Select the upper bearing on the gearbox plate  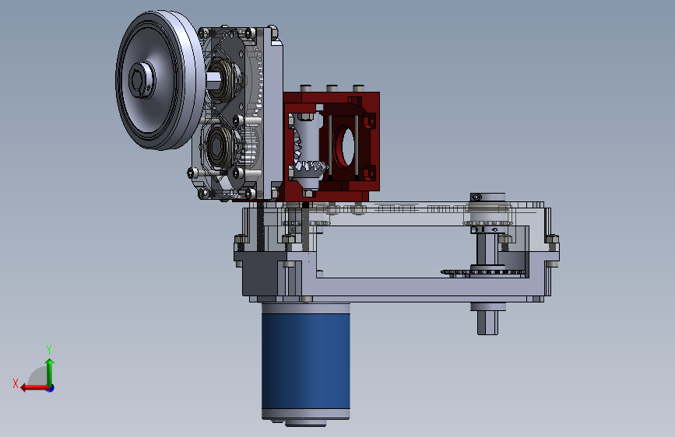[222, 80]
